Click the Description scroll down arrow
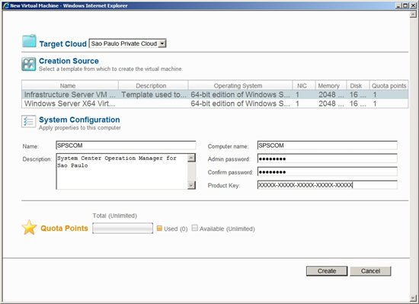This screenshot has height=304, width=419. [191, 185]
